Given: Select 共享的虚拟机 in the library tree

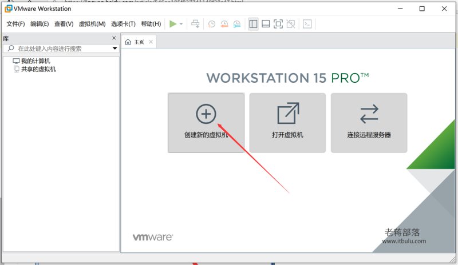Looking at the screenshot, I should pyautogui.click(x=34, y=69).
